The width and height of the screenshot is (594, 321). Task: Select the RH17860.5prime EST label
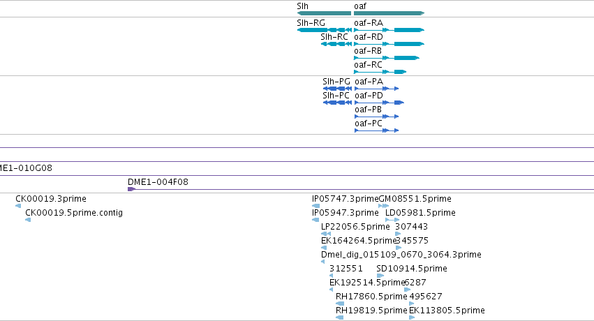coord(371,297)
